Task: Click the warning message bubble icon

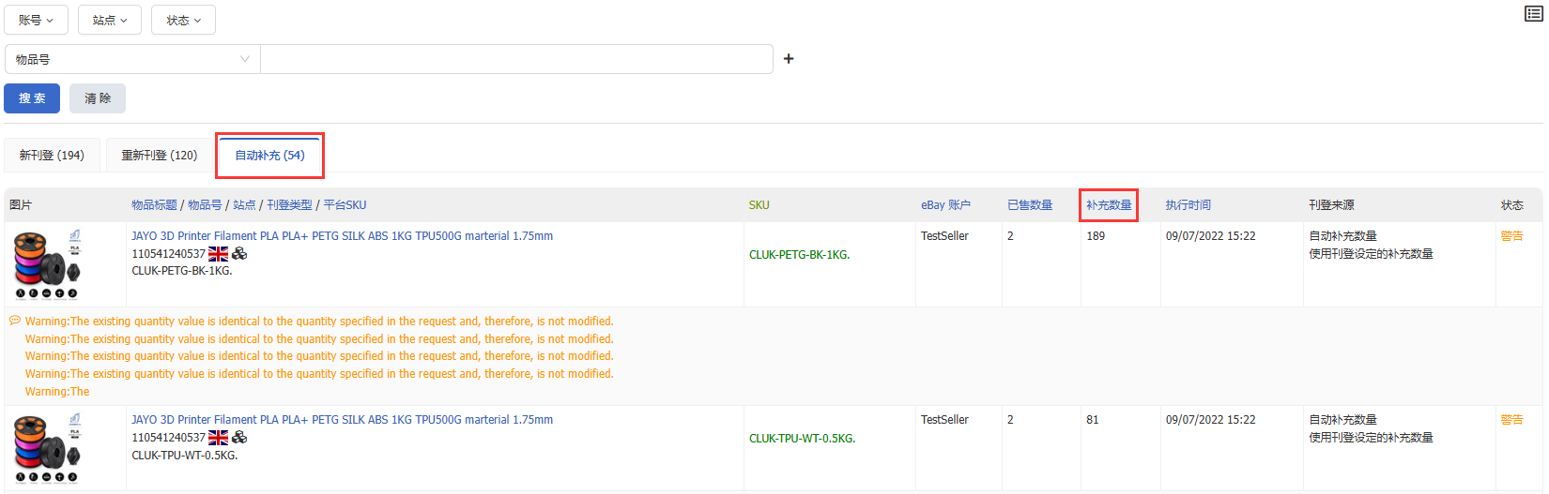Action: point(15,321)
